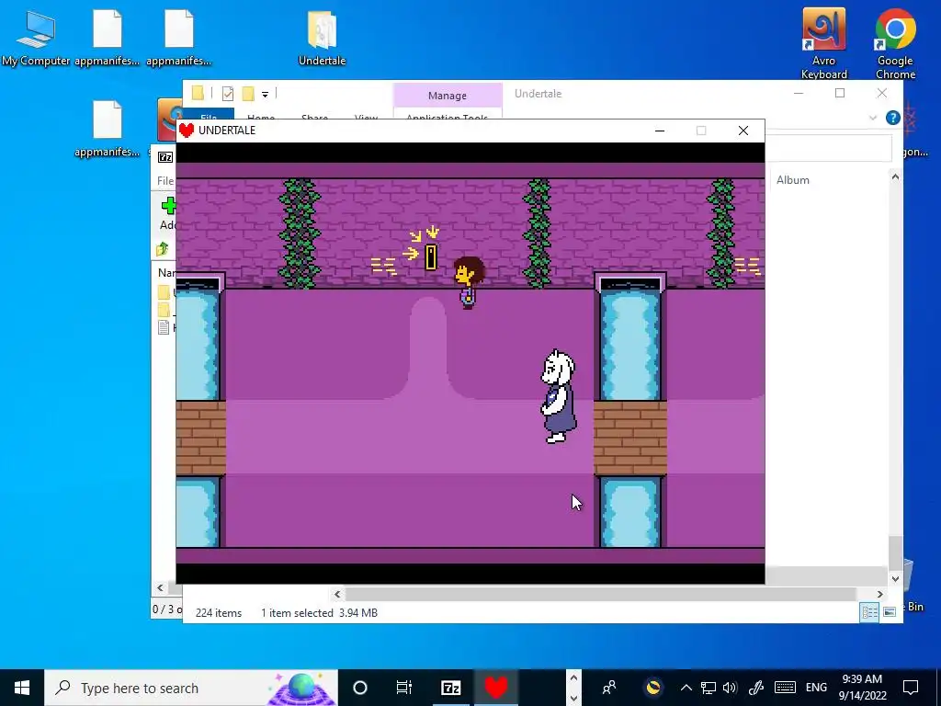Maximize the Undertale Explorer window
The height and width of the screenshot is (706, 941).
[x=840, y=93]
